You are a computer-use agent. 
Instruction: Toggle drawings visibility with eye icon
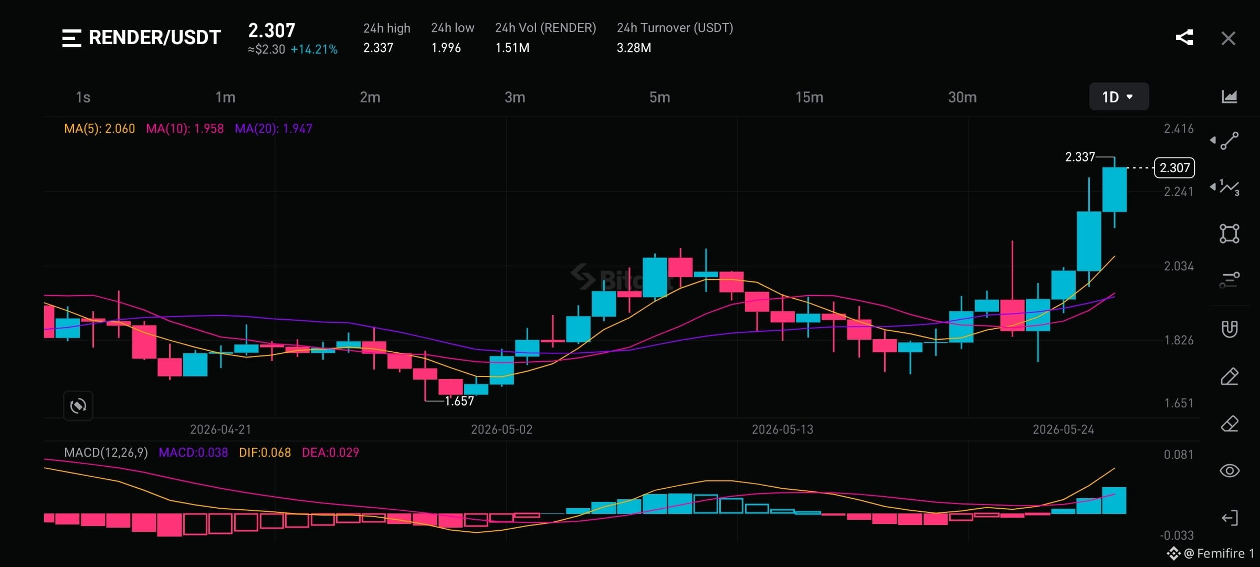[x=1230, y=471]
